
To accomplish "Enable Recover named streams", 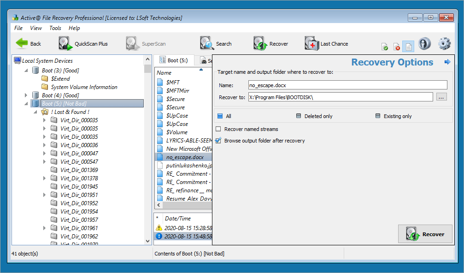I will 218,129.
